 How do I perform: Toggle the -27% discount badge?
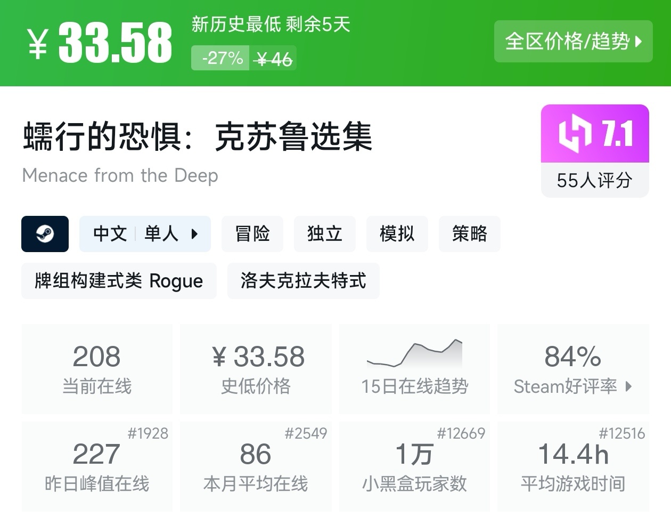click(219, 59)
